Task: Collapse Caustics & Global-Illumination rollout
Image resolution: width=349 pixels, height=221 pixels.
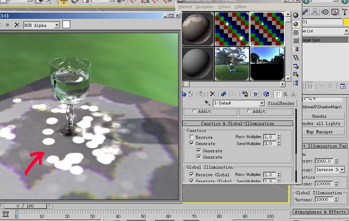Action: (238, 123)
